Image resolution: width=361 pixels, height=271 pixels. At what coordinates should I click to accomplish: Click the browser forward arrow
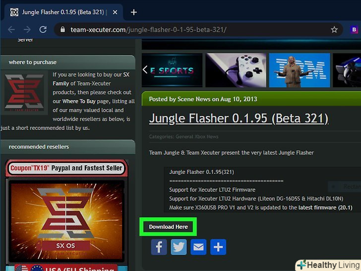(x=27, y=29)
